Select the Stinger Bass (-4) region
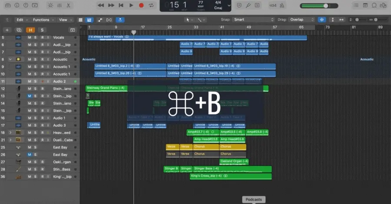This screenshot has height=204, width=391. pos(232,169)
